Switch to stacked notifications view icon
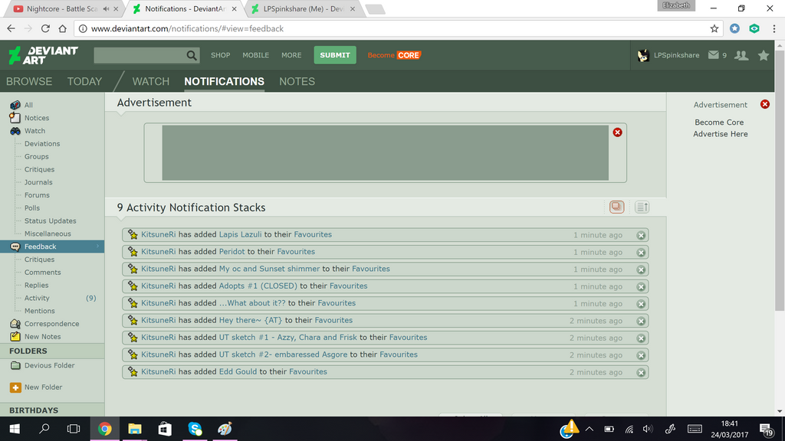 pos(617,207)
